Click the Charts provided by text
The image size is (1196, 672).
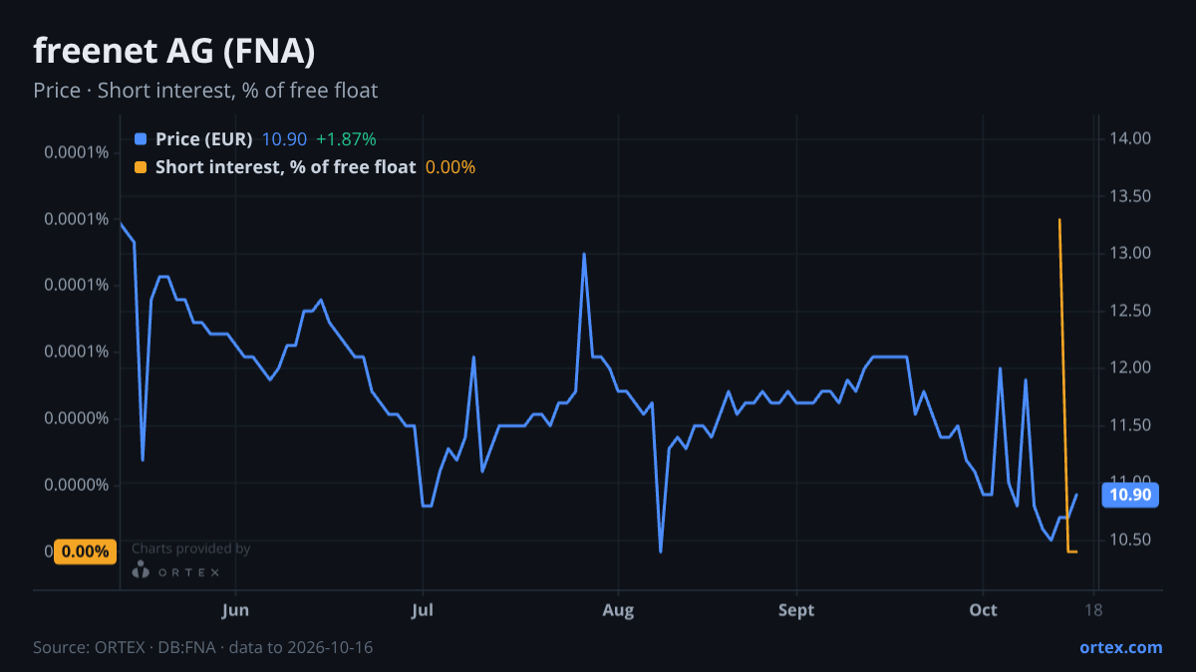coord(190,549)
